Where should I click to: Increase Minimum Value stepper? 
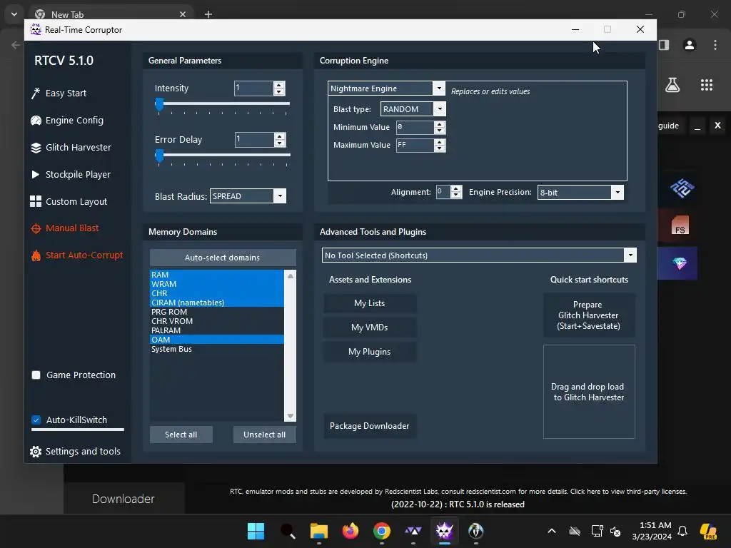(439, 124)
